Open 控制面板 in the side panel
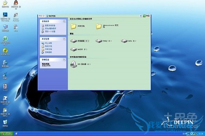Image resolution: width=205 pixels, height=136 pixels. (x=47, y=52)
